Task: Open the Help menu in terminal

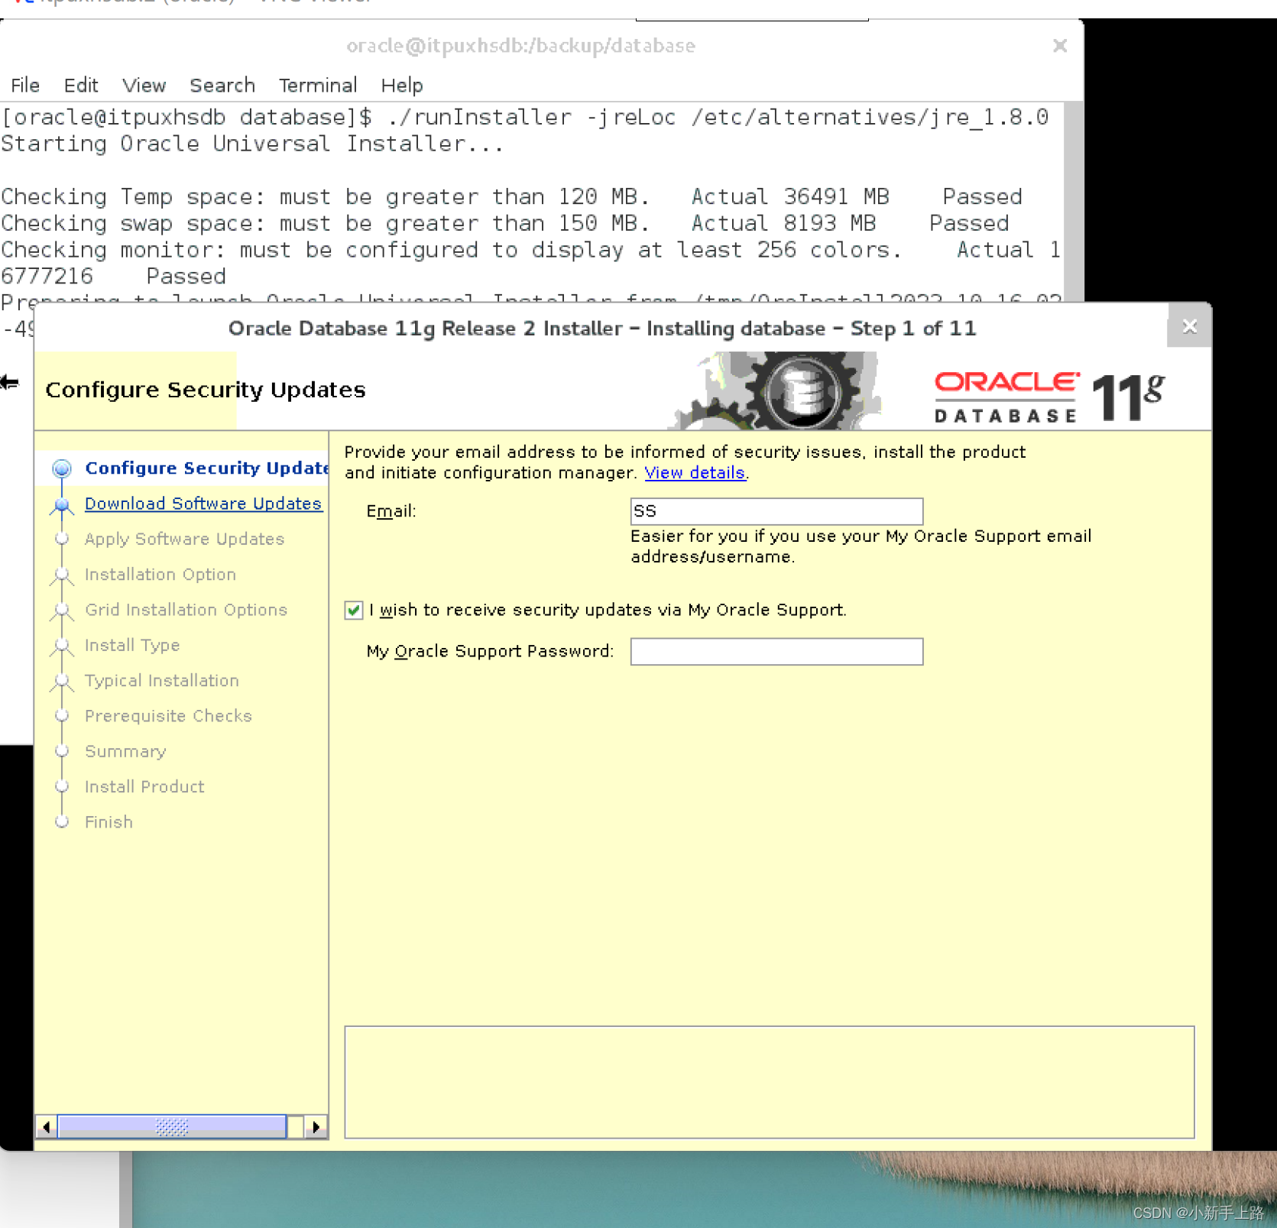Action: (x=402, y=85)
